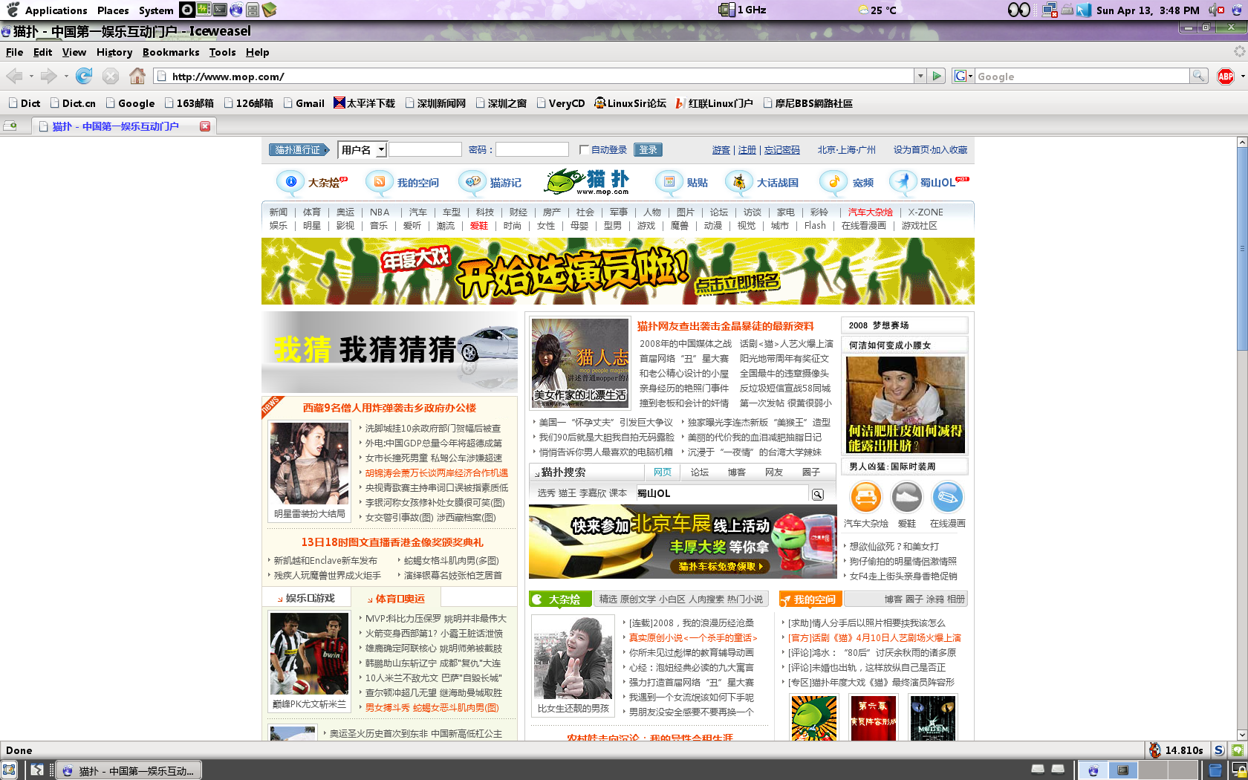Click the network monitor icon in top panel
Viewport: 1248px width, 780px height.
pos(1050,10)
